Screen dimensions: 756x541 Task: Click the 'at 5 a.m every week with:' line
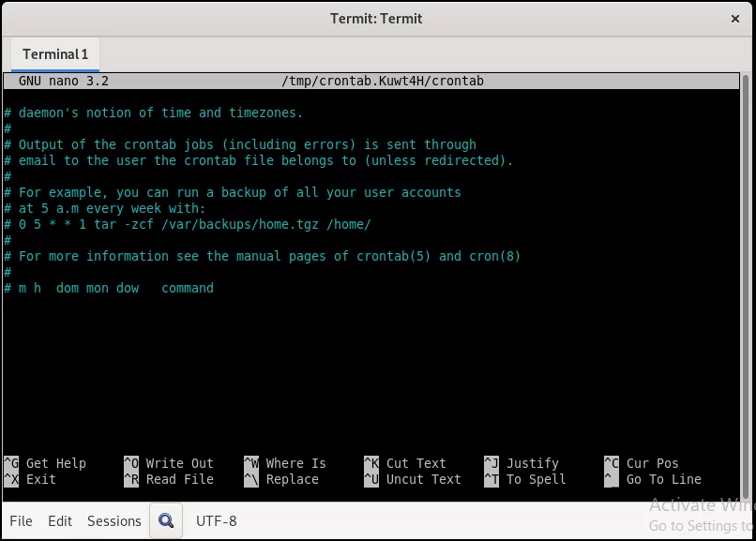(x=105, y=208)
